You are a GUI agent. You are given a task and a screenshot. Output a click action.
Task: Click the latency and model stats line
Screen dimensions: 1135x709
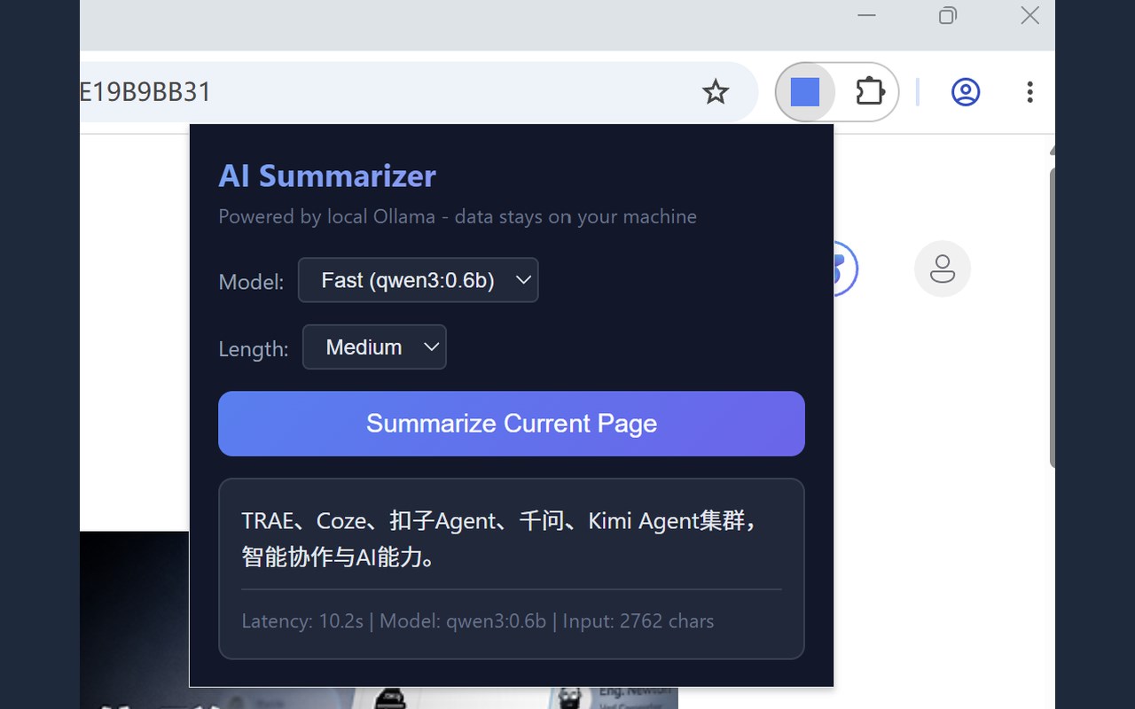(x=478, y=621)
